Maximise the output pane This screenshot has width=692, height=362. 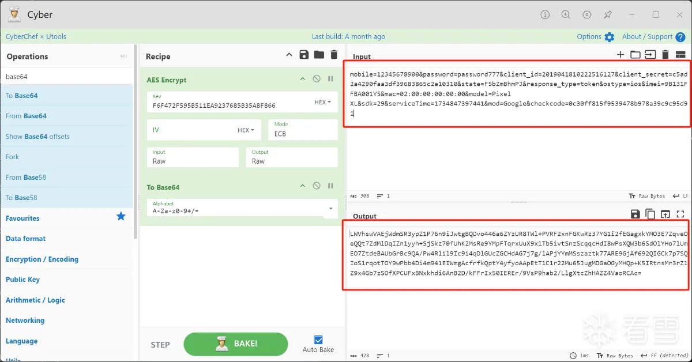pyautogui.click(x=680, y=214)
